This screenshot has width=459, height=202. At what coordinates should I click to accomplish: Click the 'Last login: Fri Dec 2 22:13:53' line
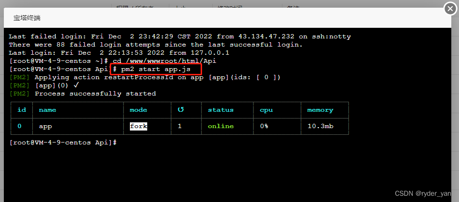119,53
